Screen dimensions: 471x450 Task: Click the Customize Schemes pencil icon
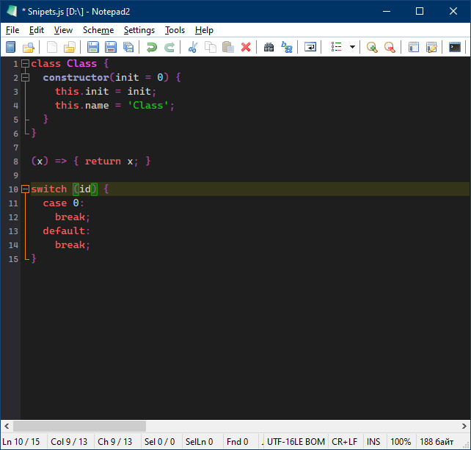coord(431,47)
